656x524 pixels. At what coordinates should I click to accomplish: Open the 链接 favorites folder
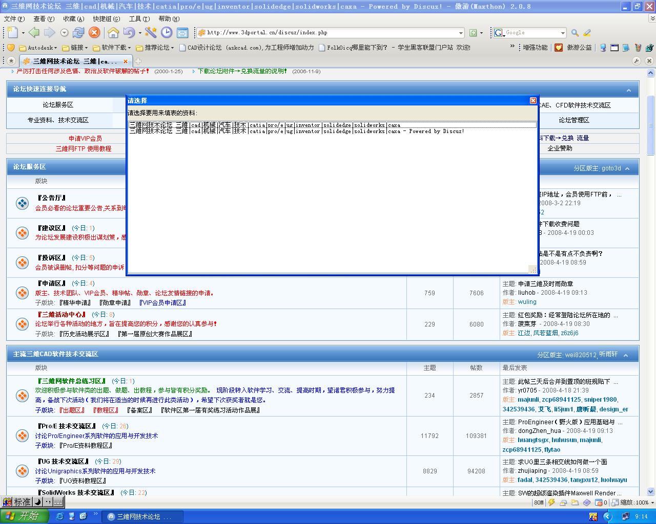75,48
